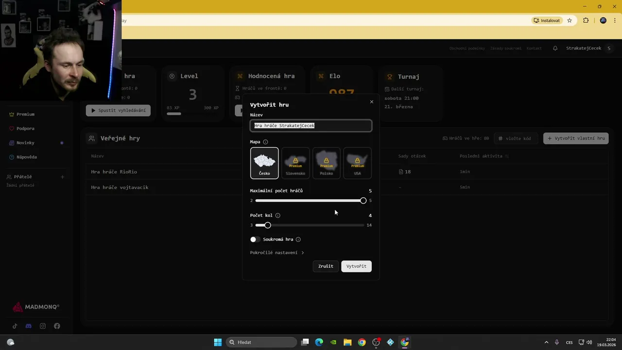Sort by Poslední aktivita column header
The width and height of the screenshot is (622, 350).
484,156
